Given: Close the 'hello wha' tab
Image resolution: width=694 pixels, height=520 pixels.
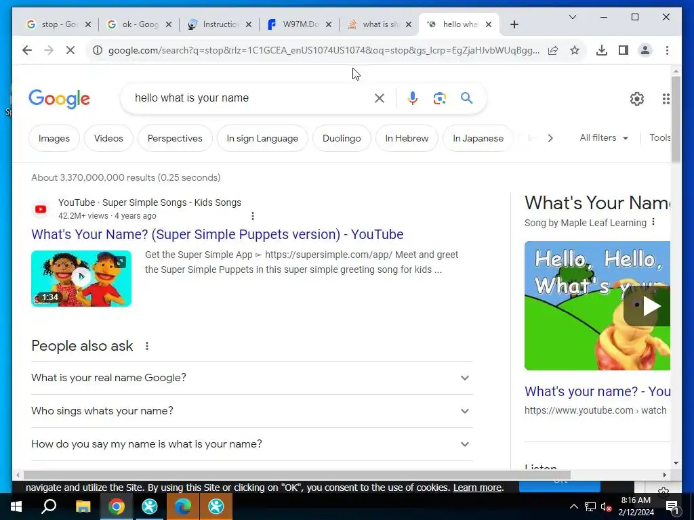Looking at the screenshot, I should [x=489, y=24].
